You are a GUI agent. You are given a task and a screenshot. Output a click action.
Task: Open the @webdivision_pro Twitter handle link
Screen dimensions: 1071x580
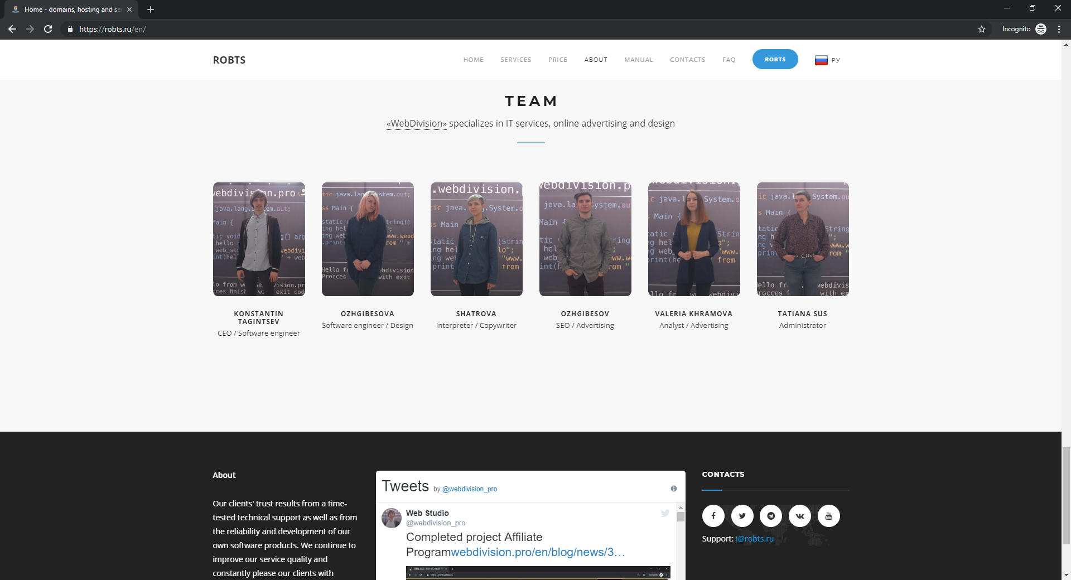(469, 489)
